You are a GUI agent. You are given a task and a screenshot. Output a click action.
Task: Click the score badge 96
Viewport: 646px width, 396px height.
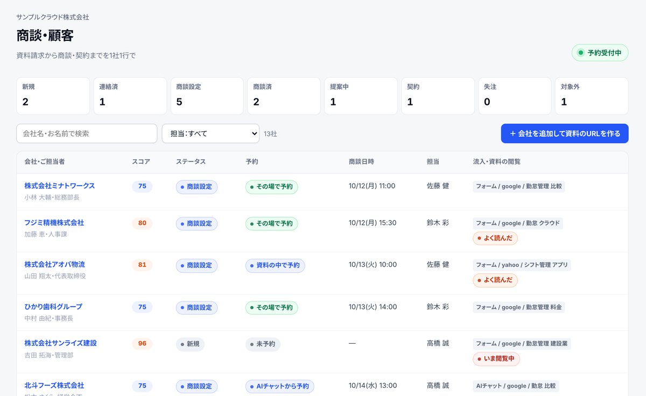coord(142,344)
